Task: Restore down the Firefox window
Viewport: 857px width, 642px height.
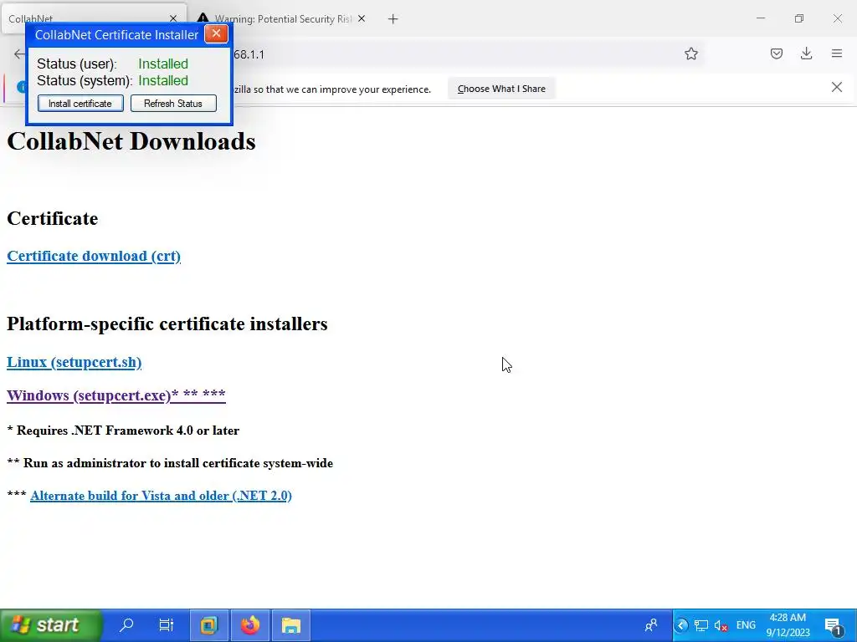Action: 799,18
